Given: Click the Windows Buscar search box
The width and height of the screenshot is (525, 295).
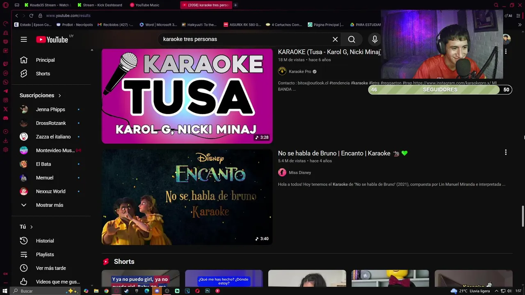Looking at the screenshot, I should coord(45,291).
